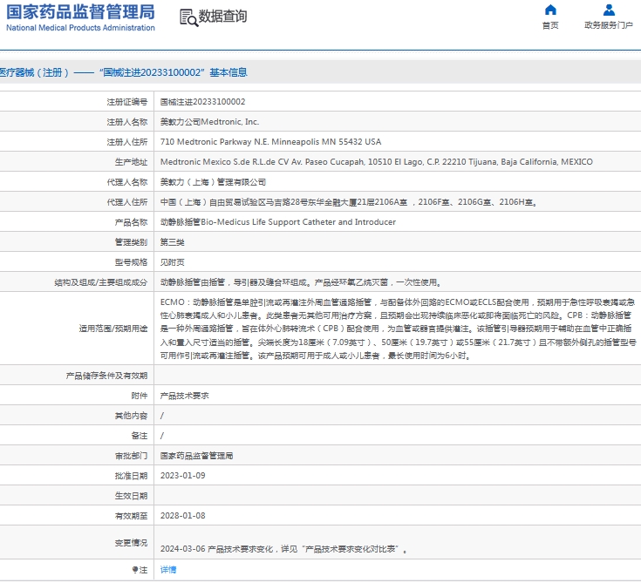The width and height of the screenshot is (641, 583).
Task: Select the structure composition text 动静脉插管由插管
Action: [x=301, y=281]
